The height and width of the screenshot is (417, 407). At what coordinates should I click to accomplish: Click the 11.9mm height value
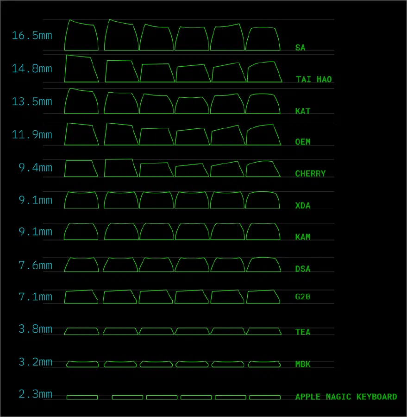32,135
